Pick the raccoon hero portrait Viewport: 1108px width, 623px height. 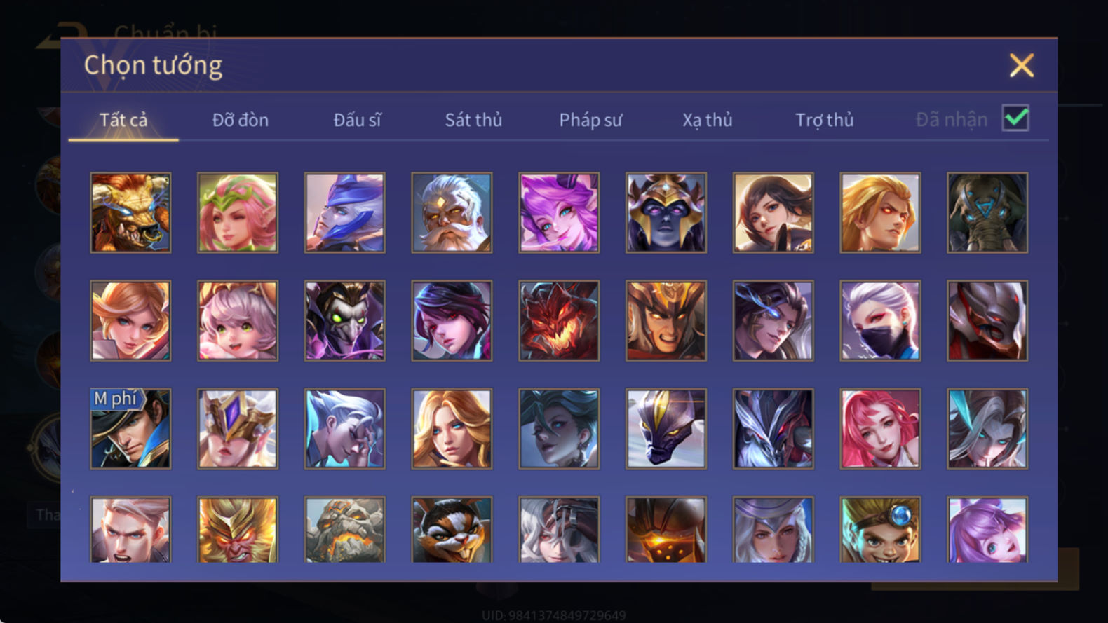tap(452, 530)
